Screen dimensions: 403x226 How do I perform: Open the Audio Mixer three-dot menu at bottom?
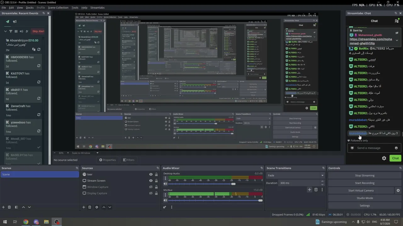tap(172, 207)
